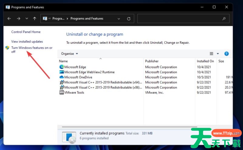The height and width of the screenshot is (150, 243).
Task: Expand the address bar history dropdown
Action: (119, 19)
